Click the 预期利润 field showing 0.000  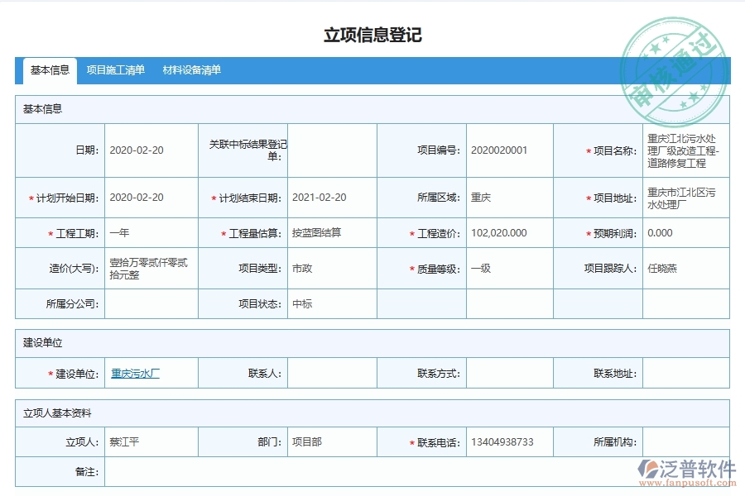pos(685,232)
